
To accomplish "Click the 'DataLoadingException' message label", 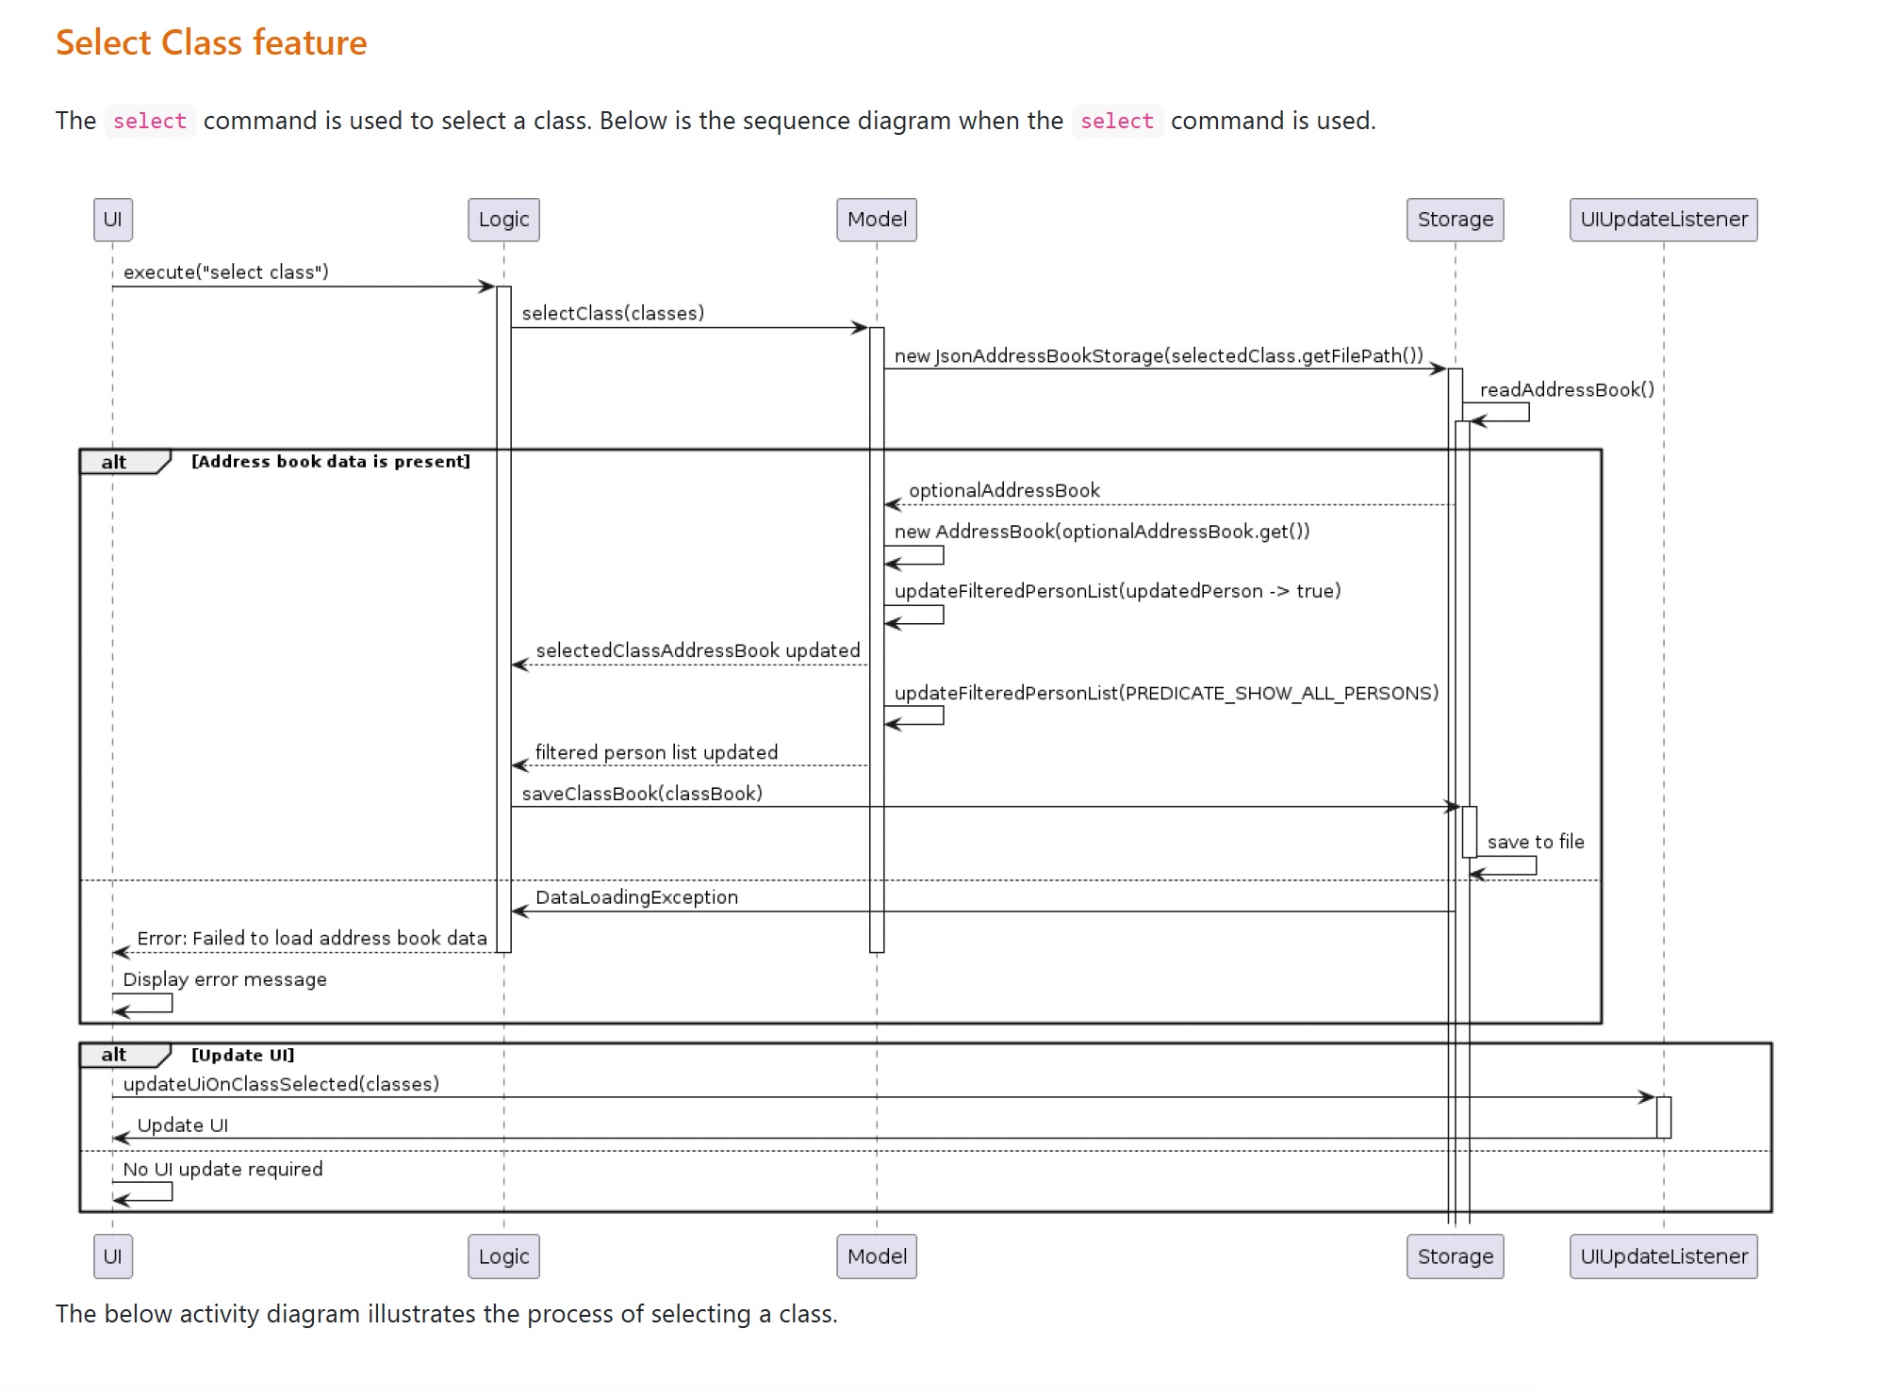I will click(636, 897).
